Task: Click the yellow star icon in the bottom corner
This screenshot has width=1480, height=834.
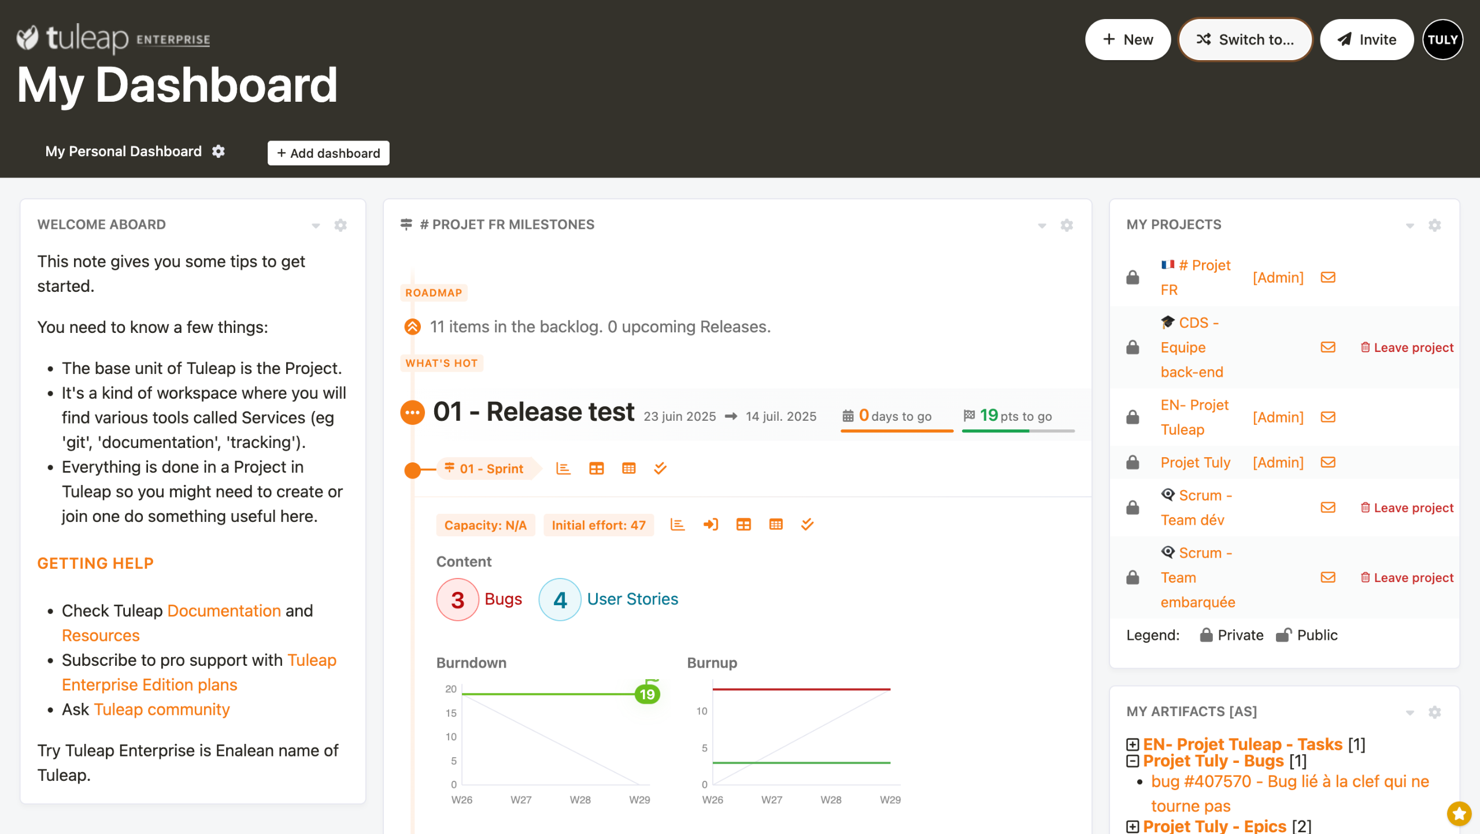Action: pyautogui.click(x=1459, y=814)
